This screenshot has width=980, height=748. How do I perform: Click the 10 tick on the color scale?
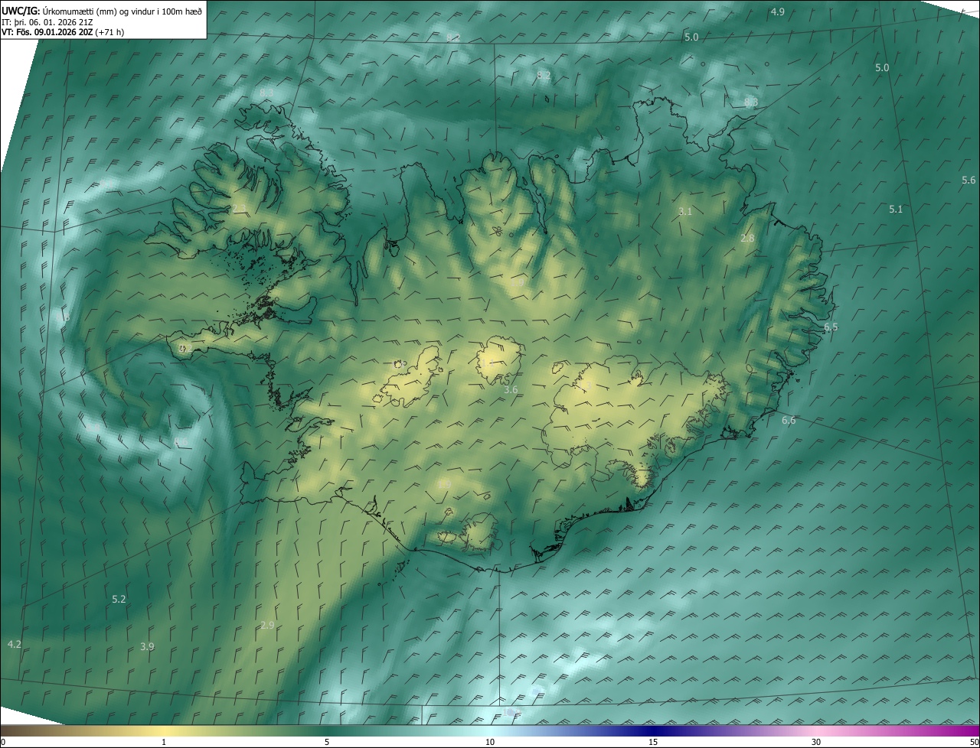[x=490, y=742]
